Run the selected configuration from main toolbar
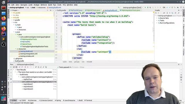Image resolution: width=185 pixels, height=104 pixels. [145, 8]
